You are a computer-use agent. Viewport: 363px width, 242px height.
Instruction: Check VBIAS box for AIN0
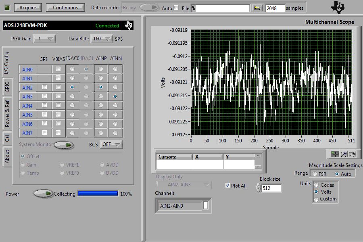click(58, 69)
